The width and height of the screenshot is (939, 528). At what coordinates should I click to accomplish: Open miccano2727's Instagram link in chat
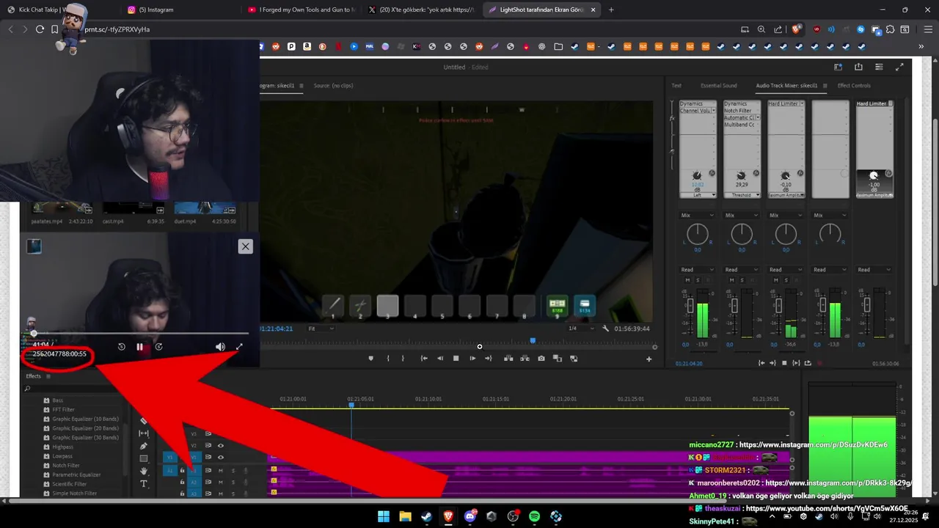click(x=814, y=445)
